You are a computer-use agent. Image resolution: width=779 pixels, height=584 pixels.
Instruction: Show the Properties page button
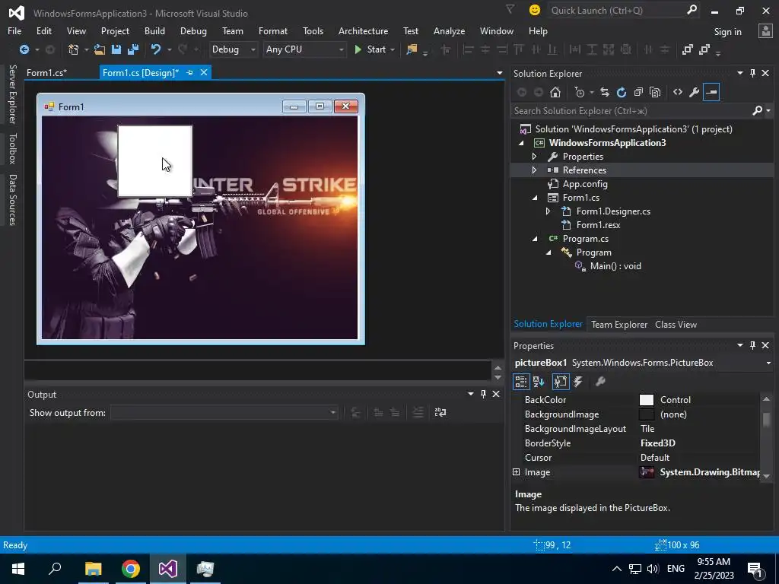tap(561, 382)
